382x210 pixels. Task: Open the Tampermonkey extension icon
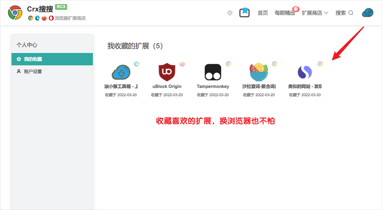(x=213, y=72)
